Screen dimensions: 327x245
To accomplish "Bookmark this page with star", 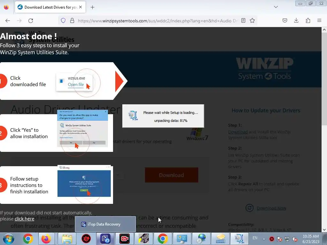I will (x=252, y=20).
